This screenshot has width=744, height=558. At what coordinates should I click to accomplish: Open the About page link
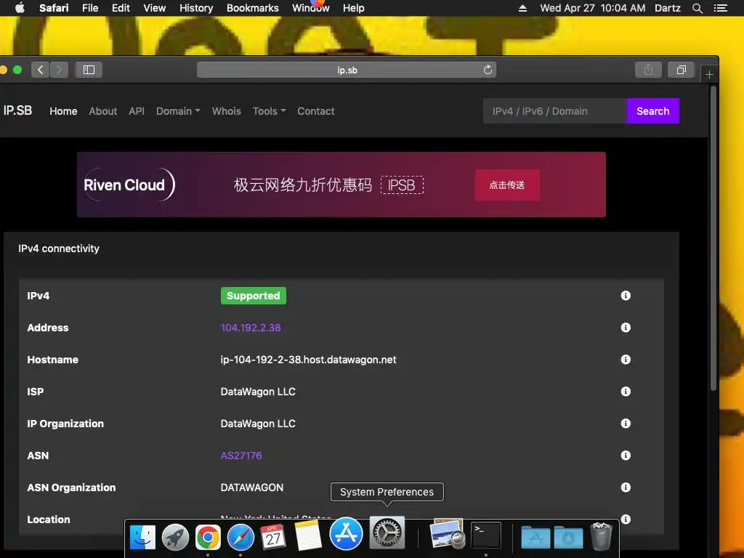click(x=103, y=111)
